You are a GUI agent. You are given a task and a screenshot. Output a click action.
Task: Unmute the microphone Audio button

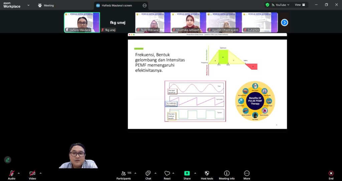[x=11, y=174]
